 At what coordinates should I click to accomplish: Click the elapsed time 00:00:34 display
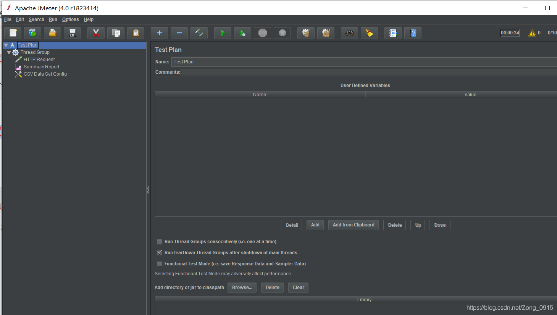pyautogui.click(x=510, y=33)
